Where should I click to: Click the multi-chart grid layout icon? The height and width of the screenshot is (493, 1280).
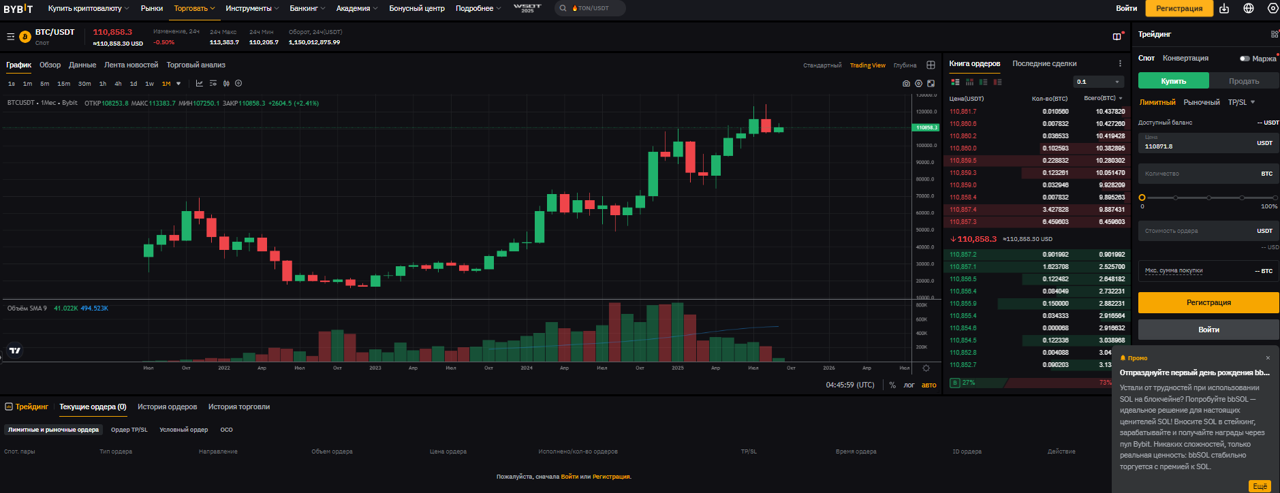(931, 65)
